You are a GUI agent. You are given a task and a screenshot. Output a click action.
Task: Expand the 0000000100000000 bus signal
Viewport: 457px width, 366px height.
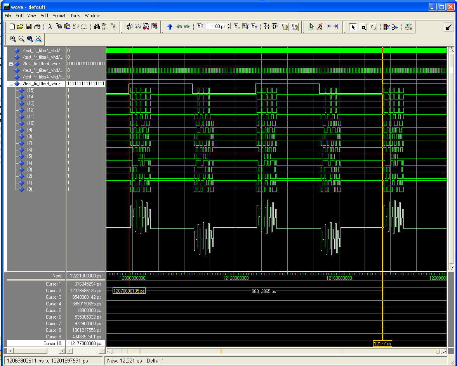coord(11,64)
